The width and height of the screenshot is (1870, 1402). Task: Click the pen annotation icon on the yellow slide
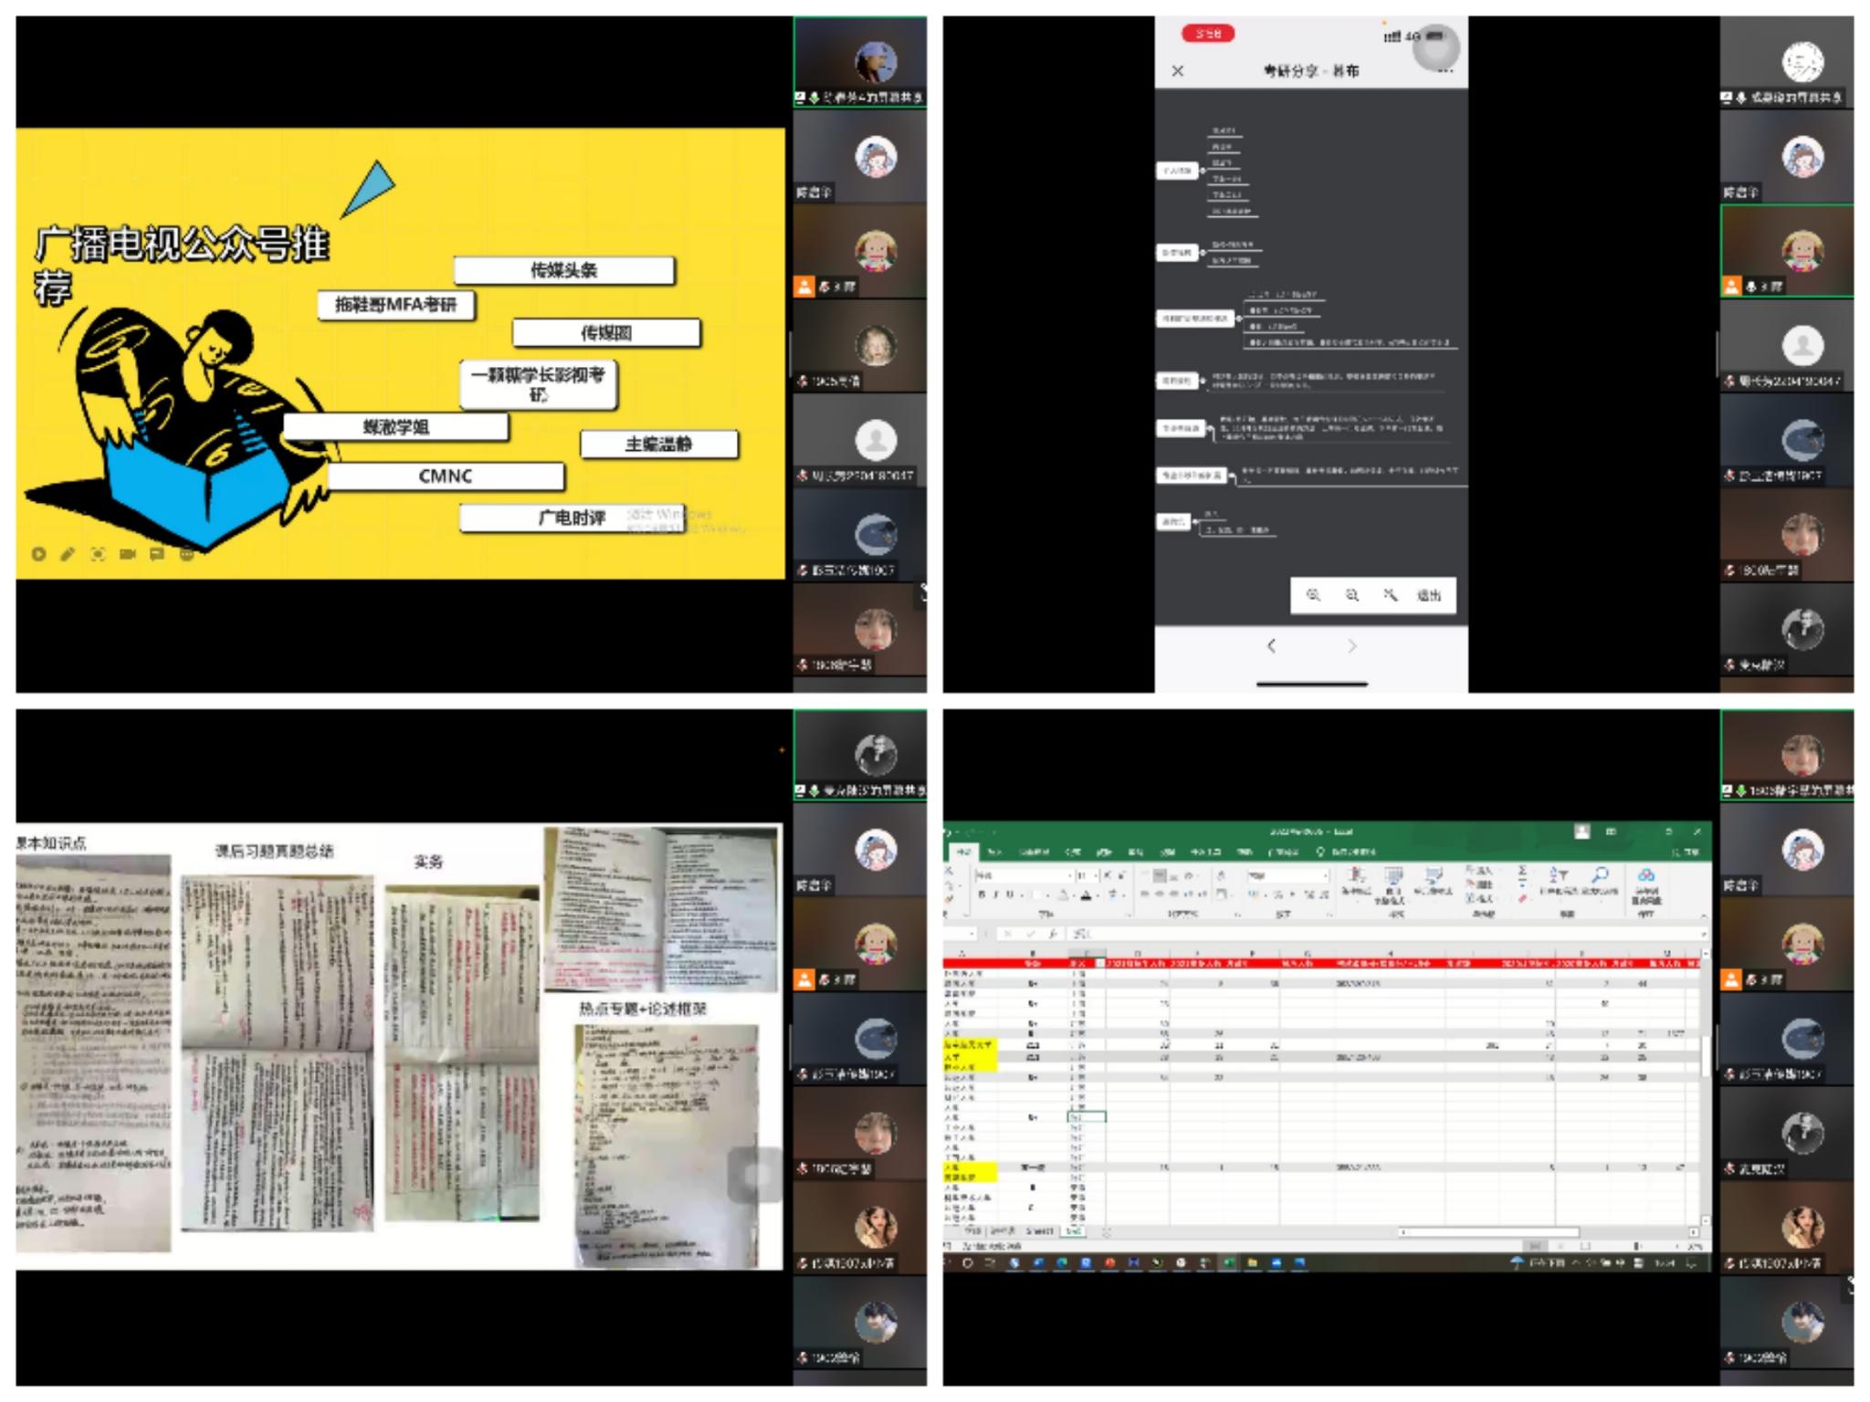(x=67, y=554)
